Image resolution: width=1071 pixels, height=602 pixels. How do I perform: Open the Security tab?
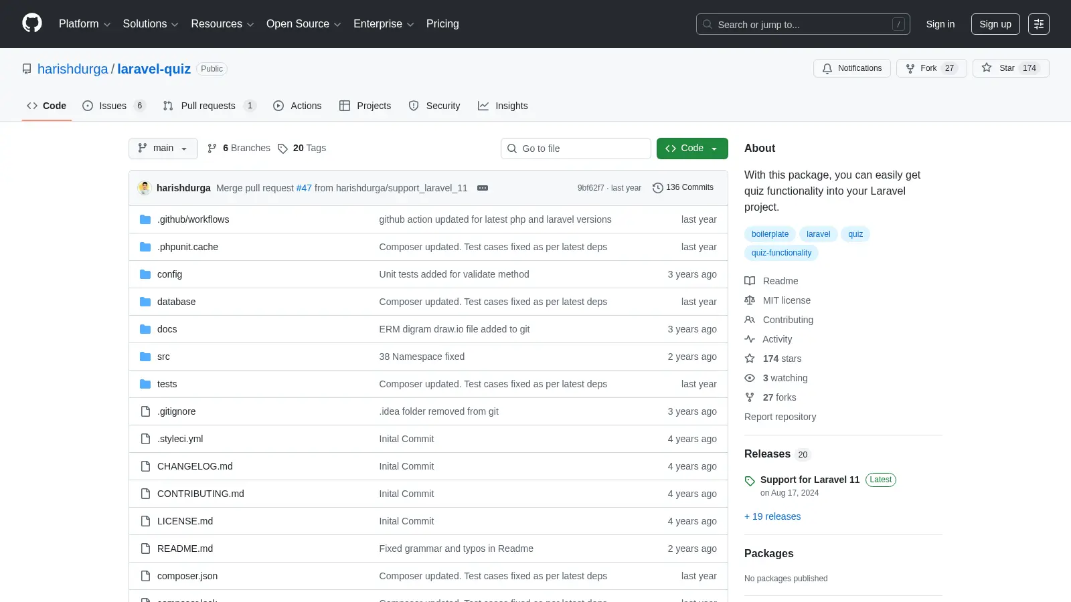click(434, 106)
